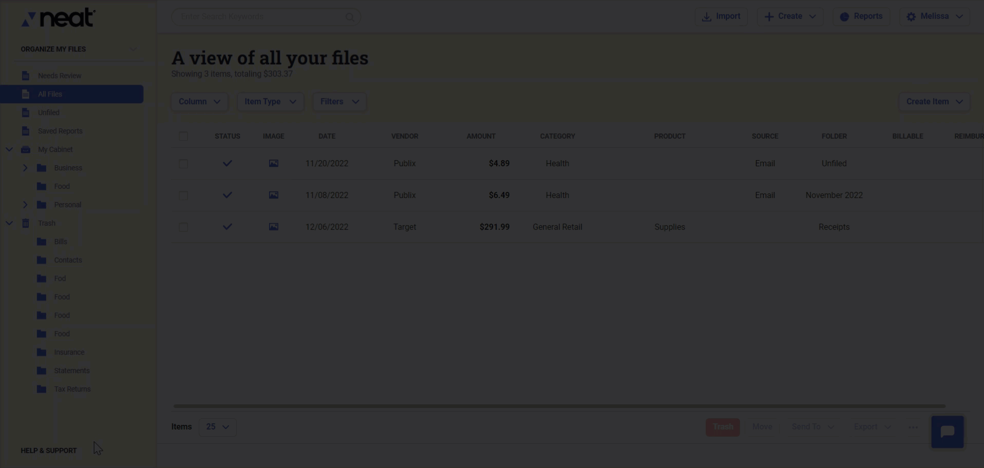Collapse Organize My Files section

click(134, 49)
